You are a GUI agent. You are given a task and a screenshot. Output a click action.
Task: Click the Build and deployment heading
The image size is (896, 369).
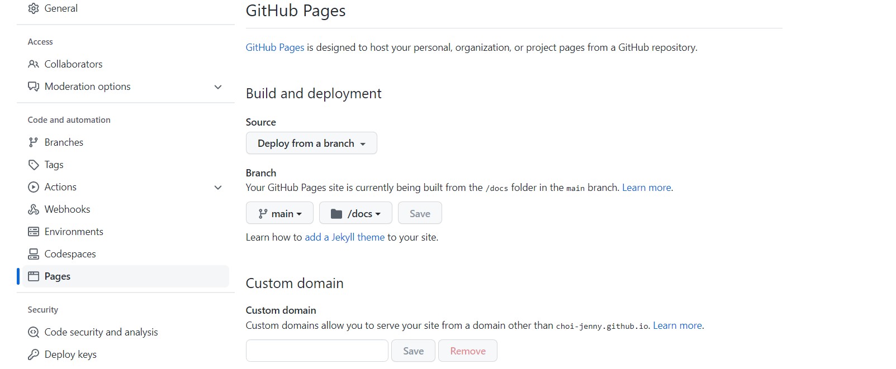[x=314, y=93]
